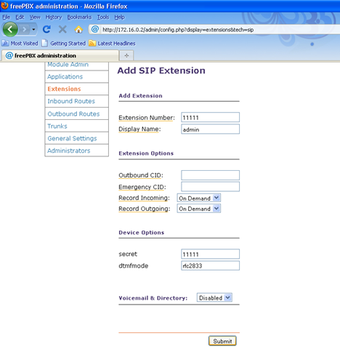
Task: Open a new tab with the plus button
Action: pos(126,55)
